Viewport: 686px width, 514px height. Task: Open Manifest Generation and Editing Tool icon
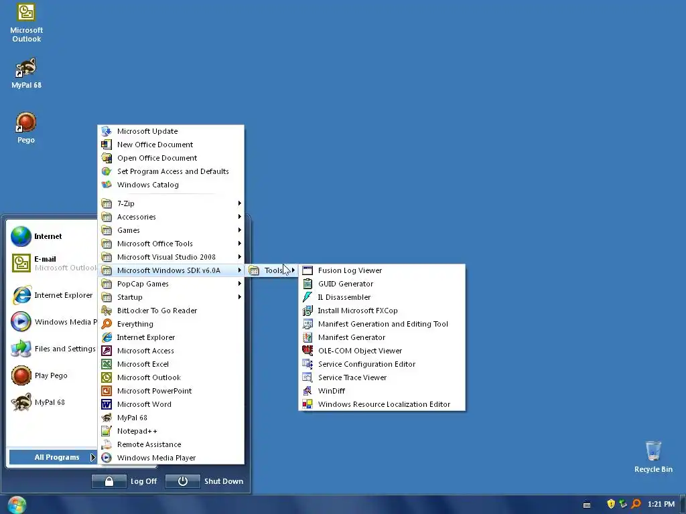[307, 325]
